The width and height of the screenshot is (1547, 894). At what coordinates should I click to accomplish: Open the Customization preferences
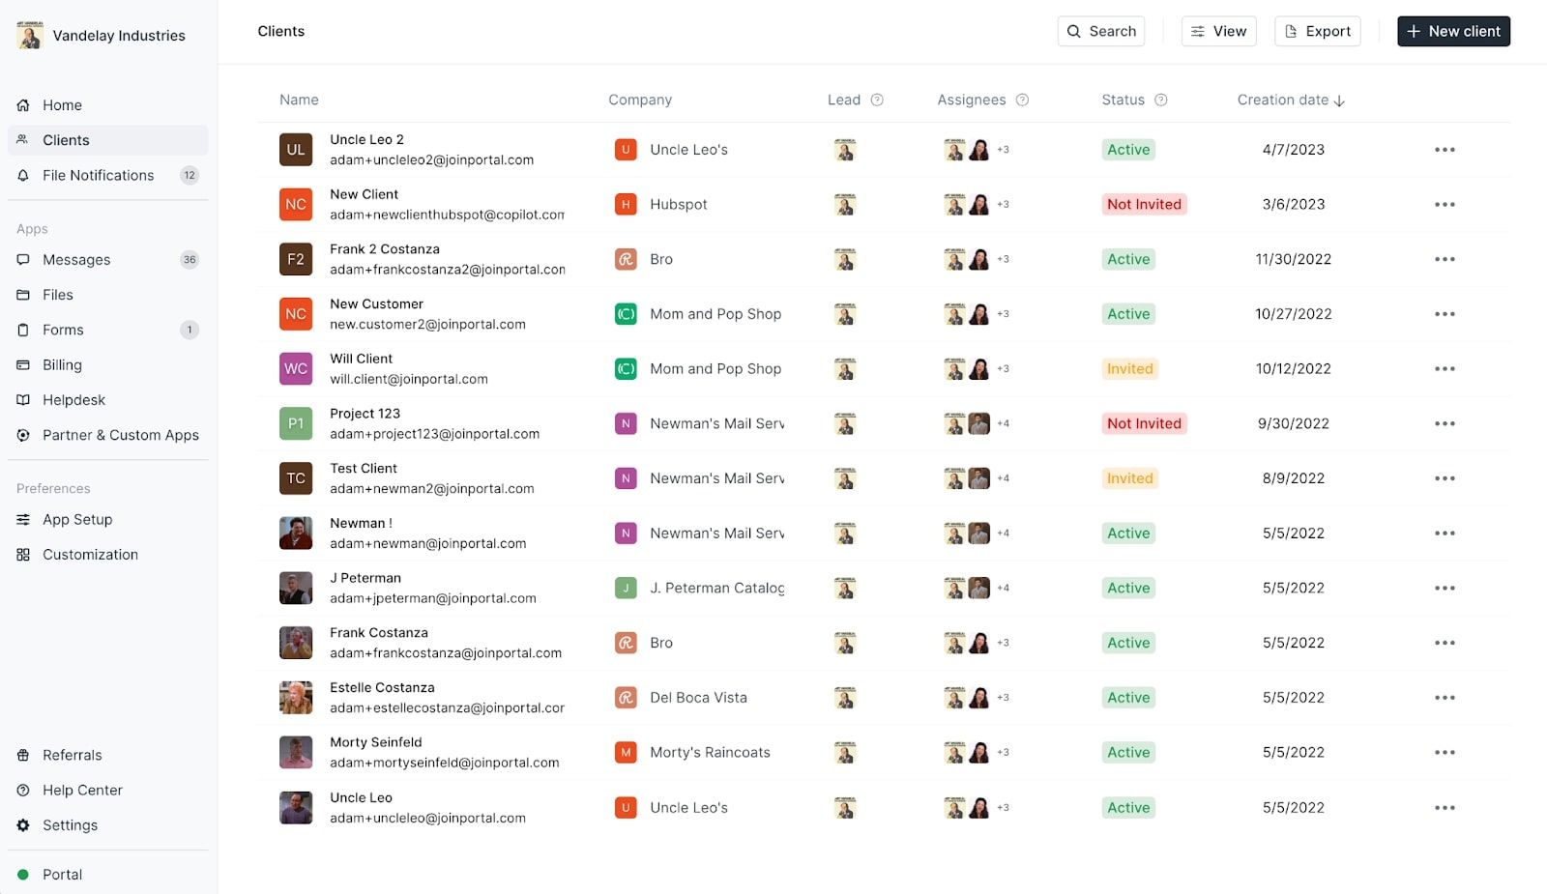click(89, 554)
